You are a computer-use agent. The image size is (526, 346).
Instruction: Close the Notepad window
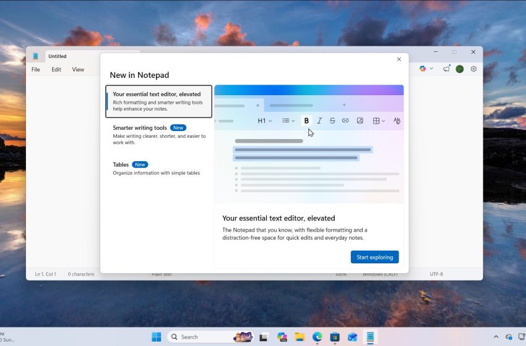473,52
